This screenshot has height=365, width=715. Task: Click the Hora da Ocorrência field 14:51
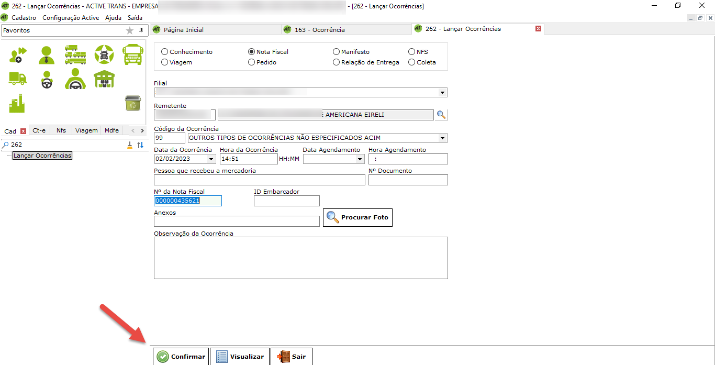(x=248, y=159)
